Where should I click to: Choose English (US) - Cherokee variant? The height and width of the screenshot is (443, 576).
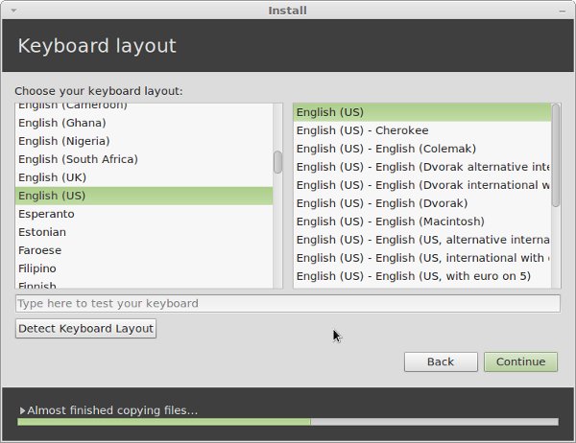click(x=362, y=130)
